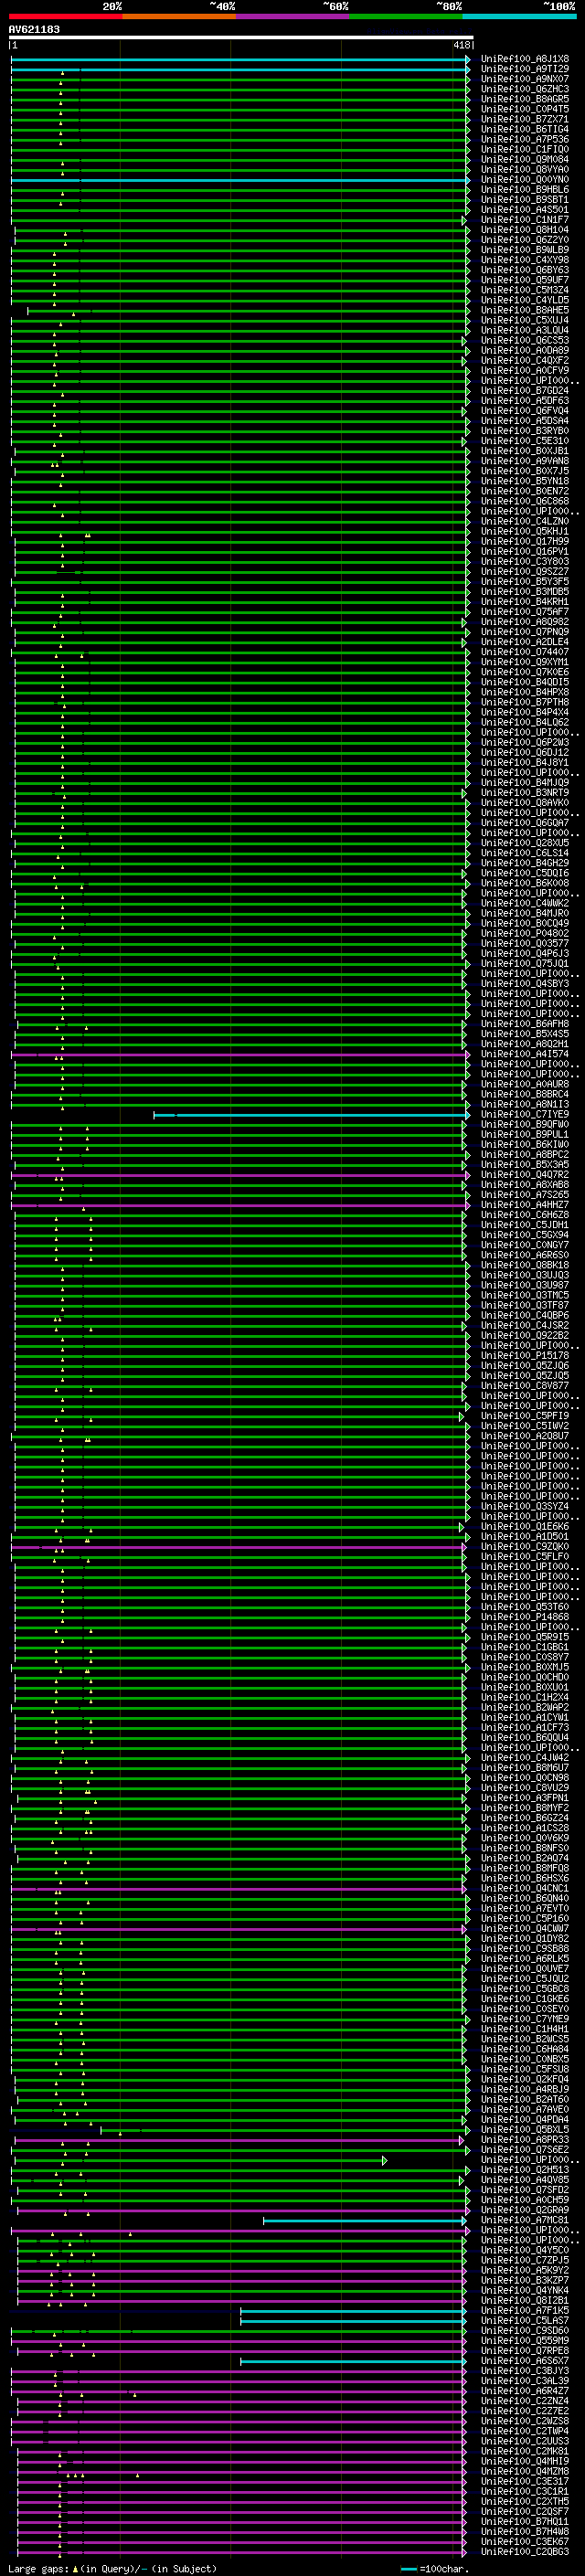Select hit label UniRef100_C4QXF2
This screenshot has height=2576, width=585.
coord(524,360)
